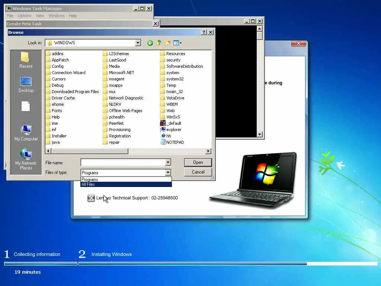Select the system32 folder
The width and height of the screenshot is (381, 286).
(x=172, y=79)
